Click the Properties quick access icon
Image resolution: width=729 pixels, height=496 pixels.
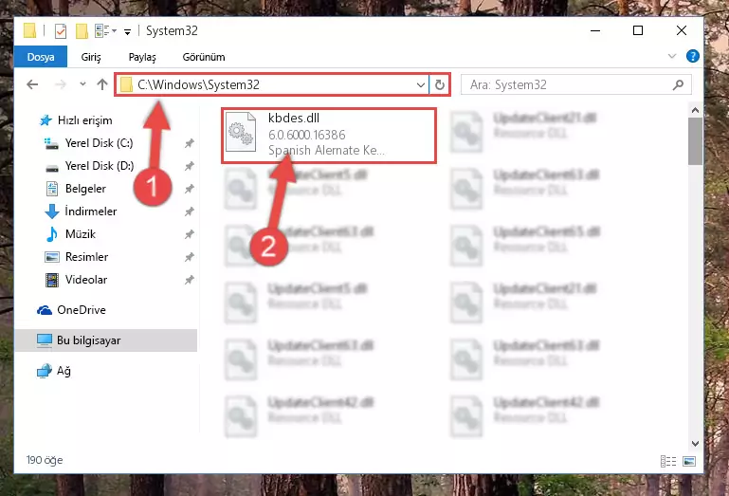[x=61, y=31]
